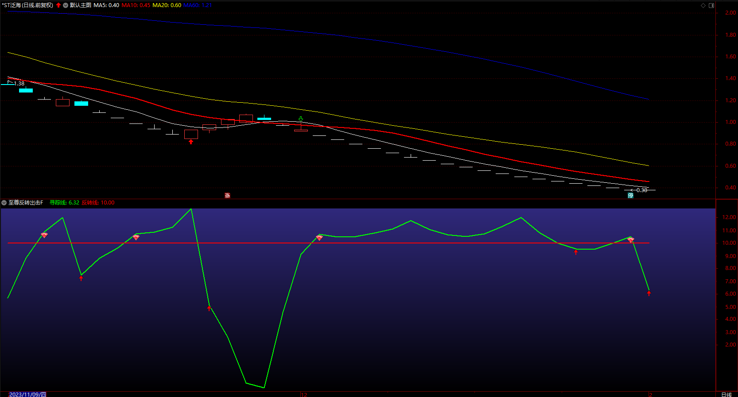Click the first cyan candle near 1.38
738x397 pixels.
(x=26, y=90)
